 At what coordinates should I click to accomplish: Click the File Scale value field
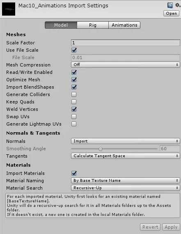click(x=126, y=57)
